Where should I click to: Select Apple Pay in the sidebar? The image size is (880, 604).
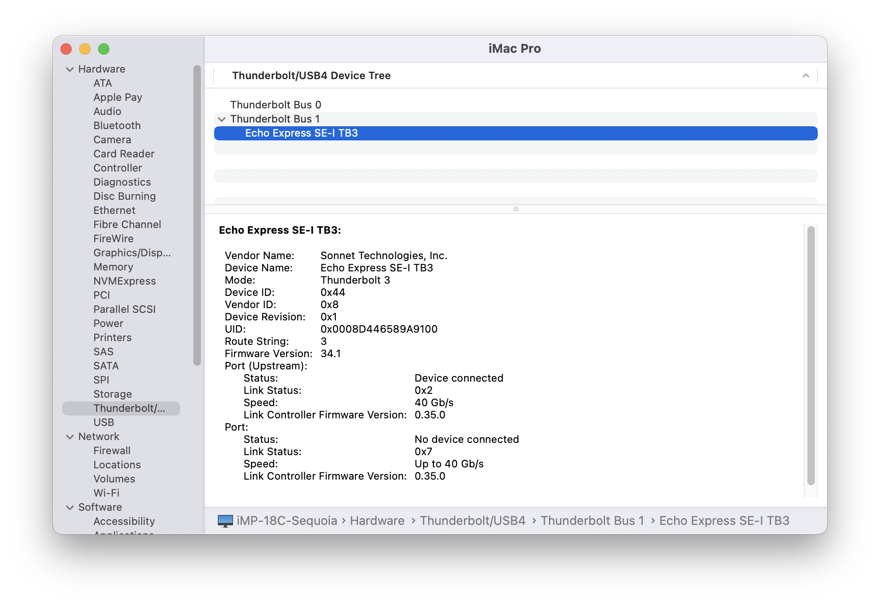(118, 98)
